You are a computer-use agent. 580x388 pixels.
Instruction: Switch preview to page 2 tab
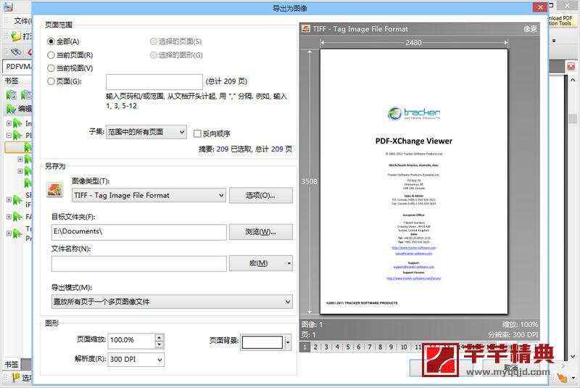pyautogui.click(x=315, y=347)
